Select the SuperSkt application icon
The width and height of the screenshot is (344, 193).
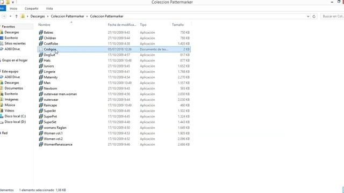pyautogui.click(x=41, y=122)
